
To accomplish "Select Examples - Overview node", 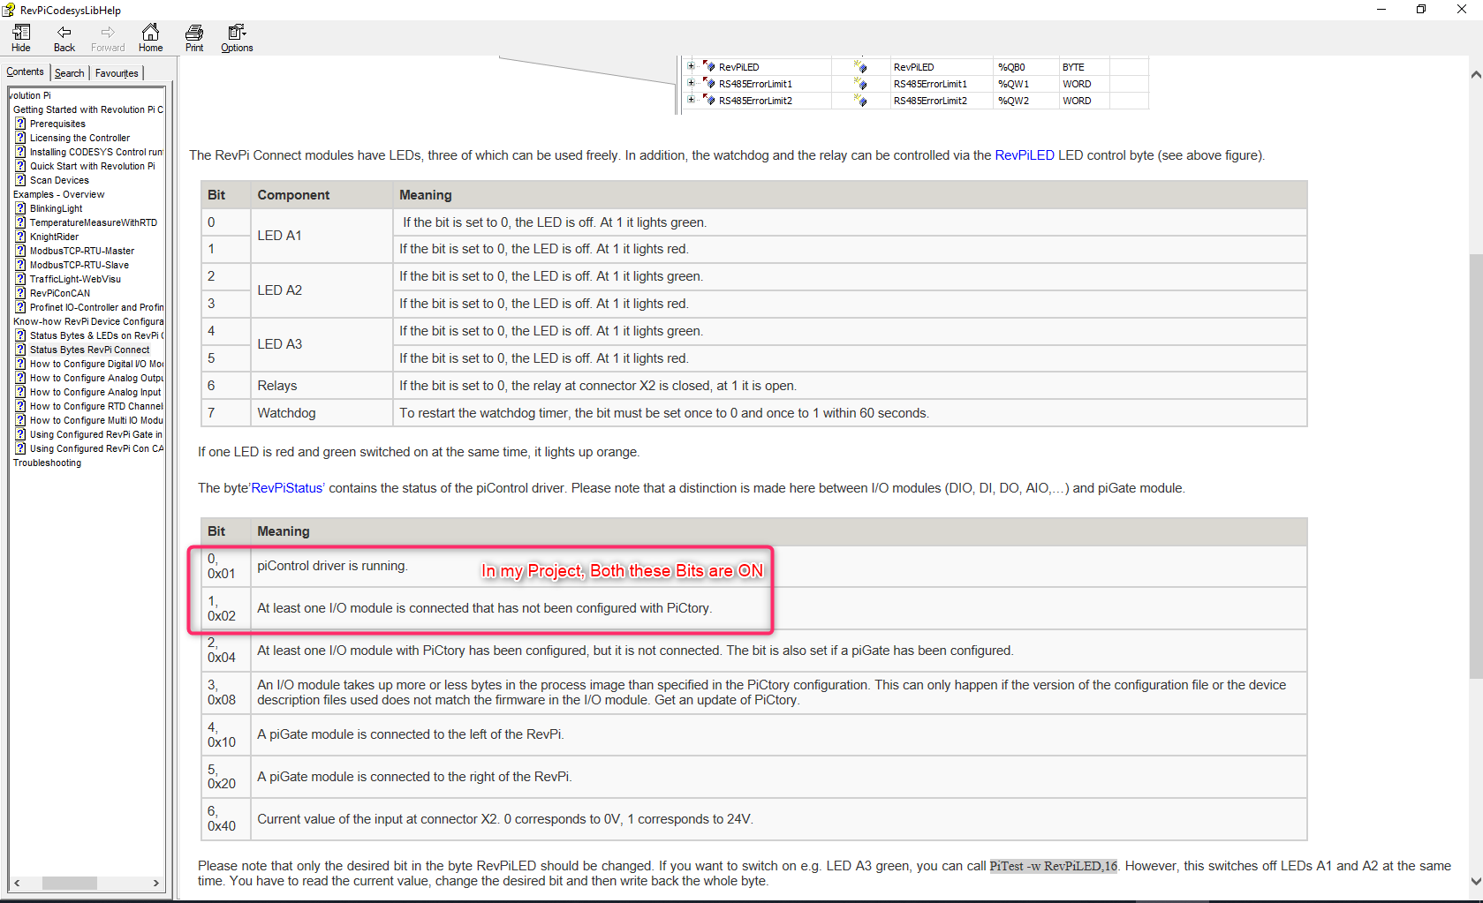I will coord(58,194).
